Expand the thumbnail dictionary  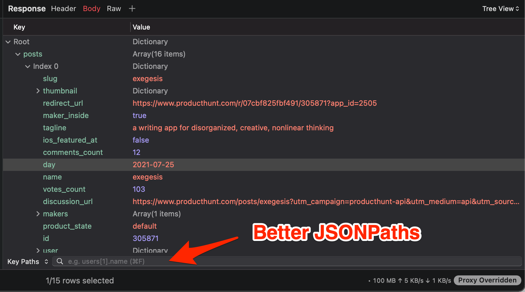[38, 91]
